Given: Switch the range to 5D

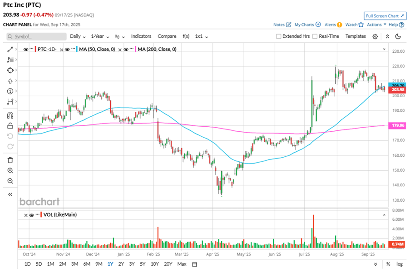Looking at the screenshot, I should tap(39, 264).
